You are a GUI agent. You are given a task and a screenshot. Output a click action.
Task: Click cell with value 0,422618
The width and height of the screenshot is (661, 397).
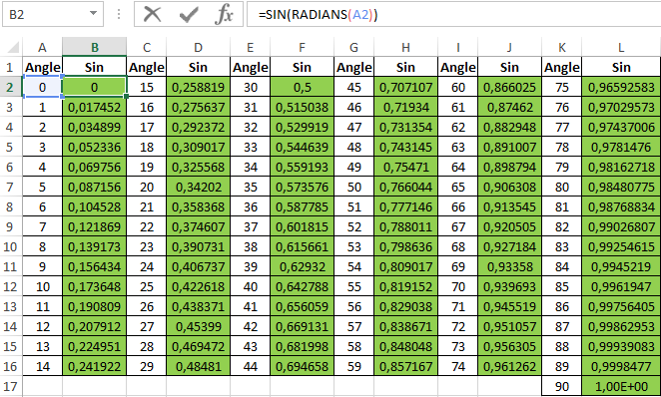[x=198, y=286]
